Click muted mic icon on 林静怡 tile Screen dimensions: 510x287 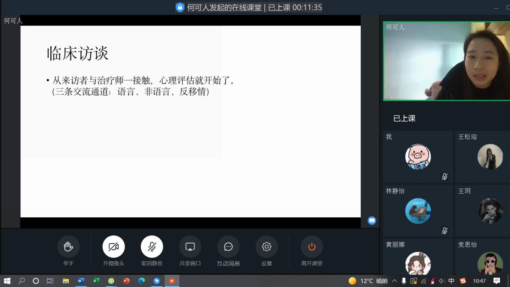[x=444, y=231]
